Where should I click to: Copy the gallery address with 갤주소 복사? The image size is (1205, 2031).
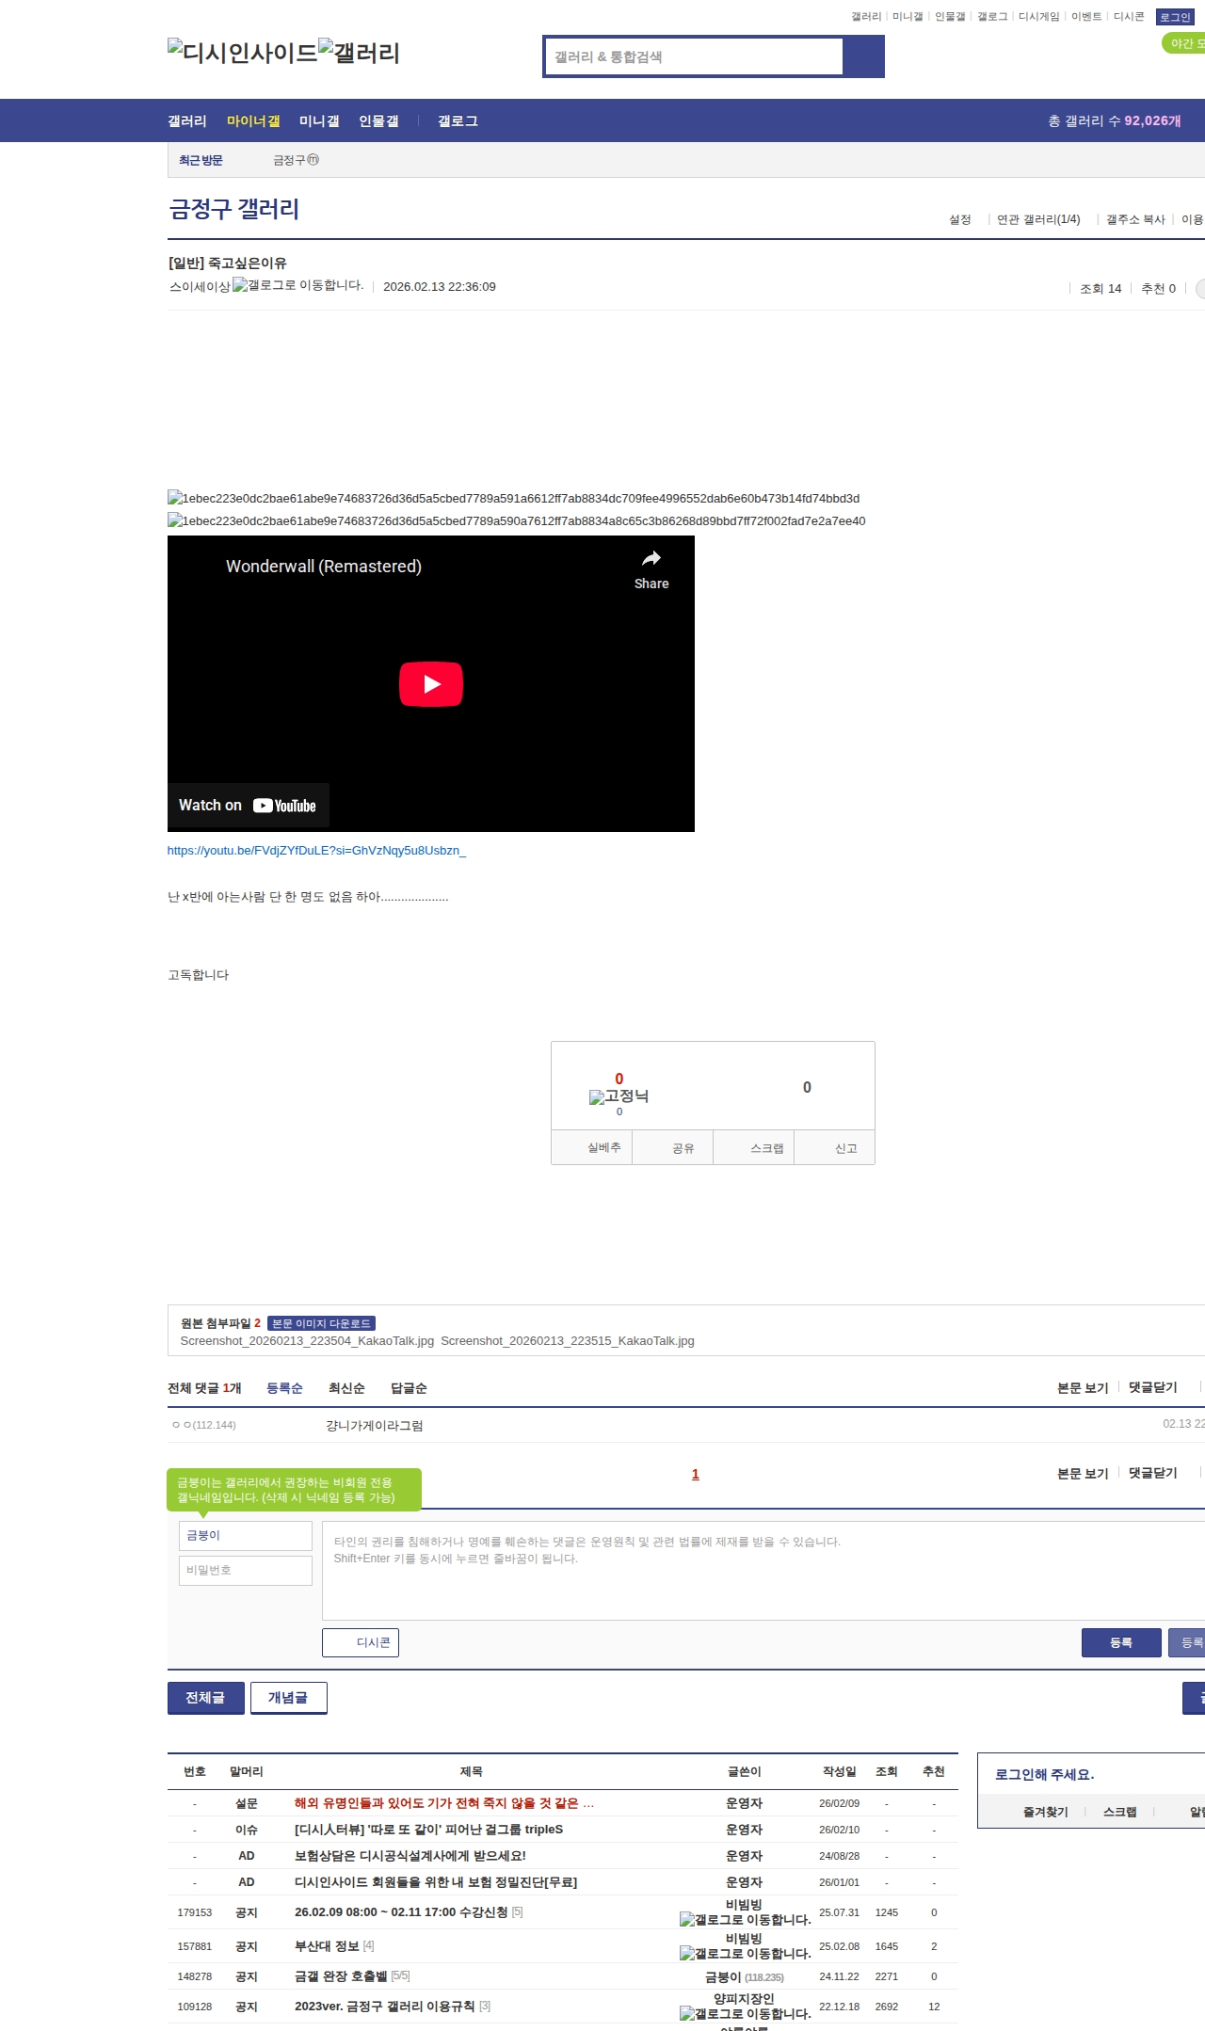coord(1135,219)
